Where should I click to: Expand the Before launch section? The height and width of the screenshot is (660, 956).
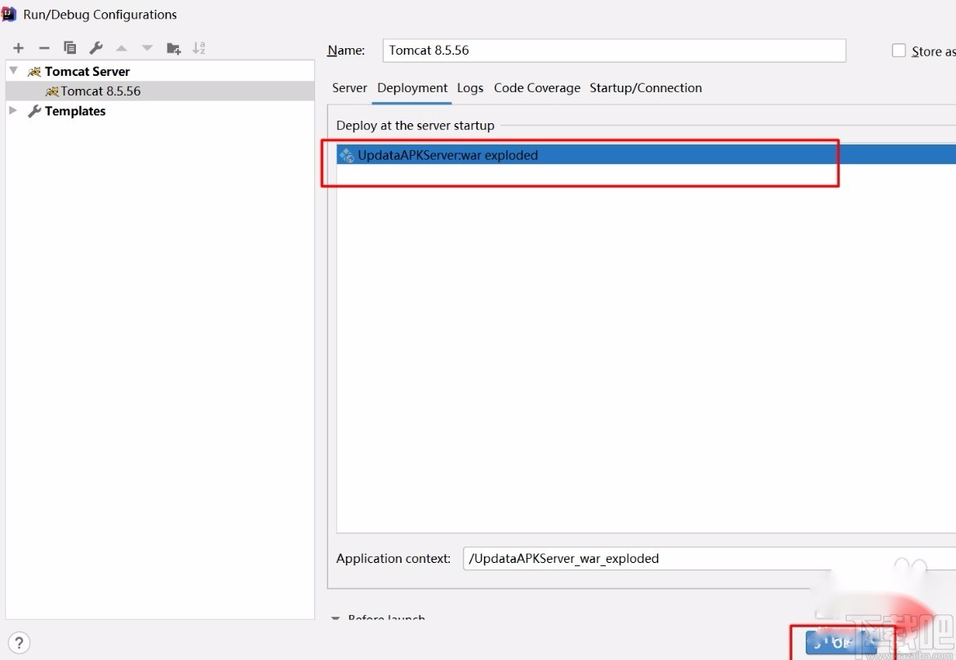tap(336, 618)
